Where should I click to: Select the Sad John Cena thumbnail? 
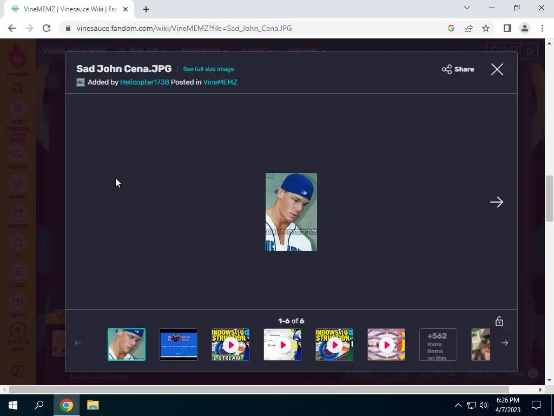pyautogui.click(x=127, y=344)
